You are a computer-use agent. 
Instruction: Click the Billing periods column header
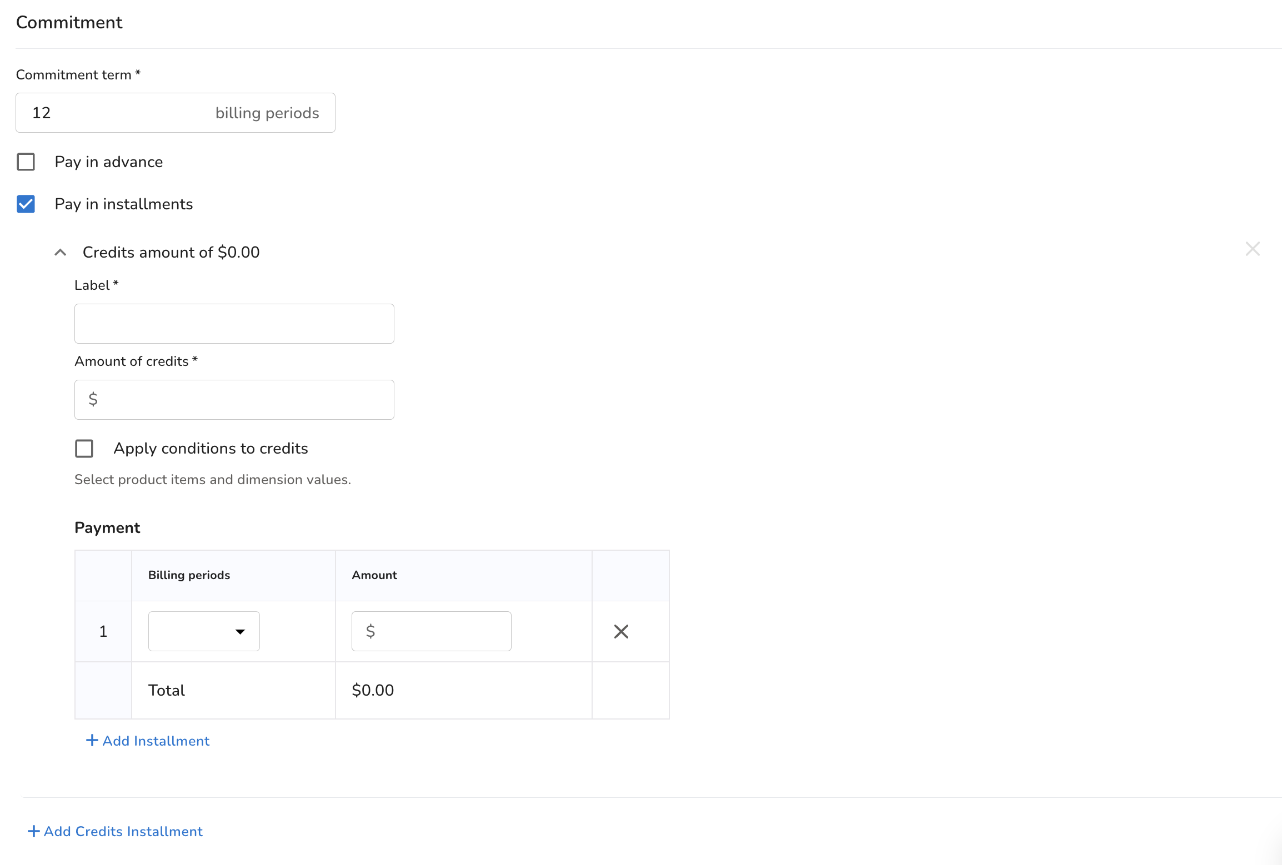(x=189, y=575)
